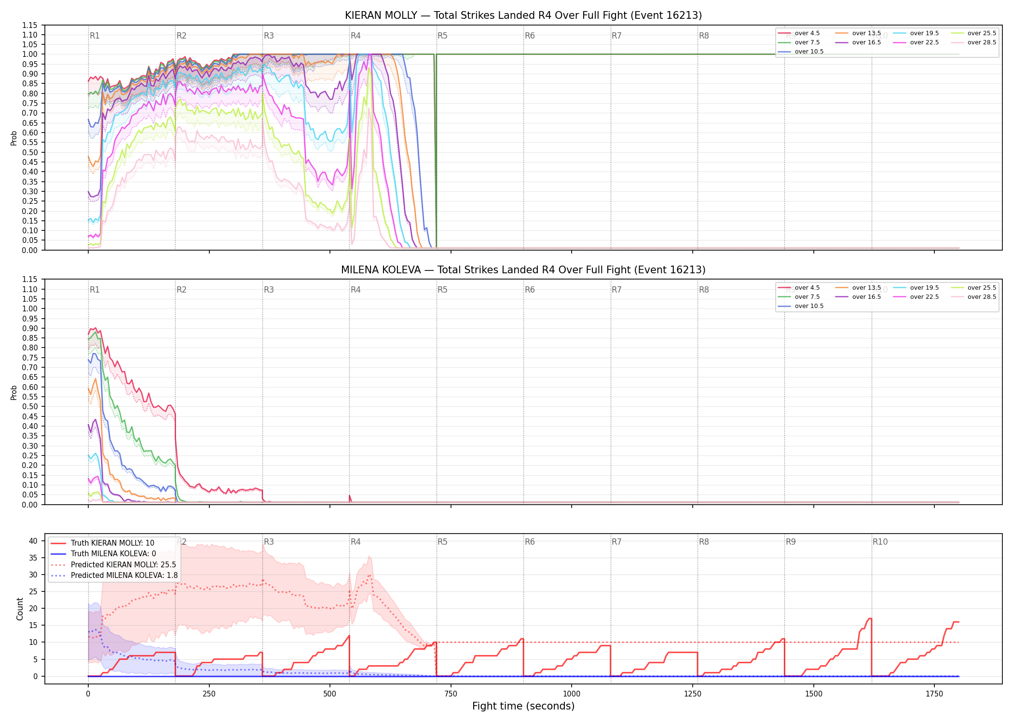The width and height of the screenshot is (1013, 723).
Task: Click the R9 round label in the Count chart
Action: [x=791, y=542]
